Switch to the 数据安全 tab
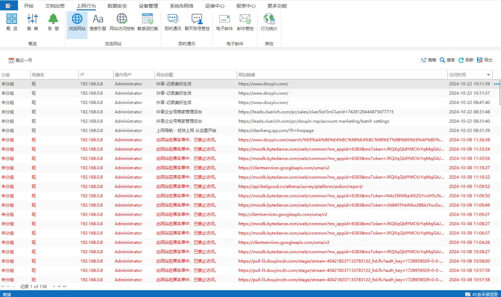The width and height of the screenshot is (501, 297). [117, 6]
